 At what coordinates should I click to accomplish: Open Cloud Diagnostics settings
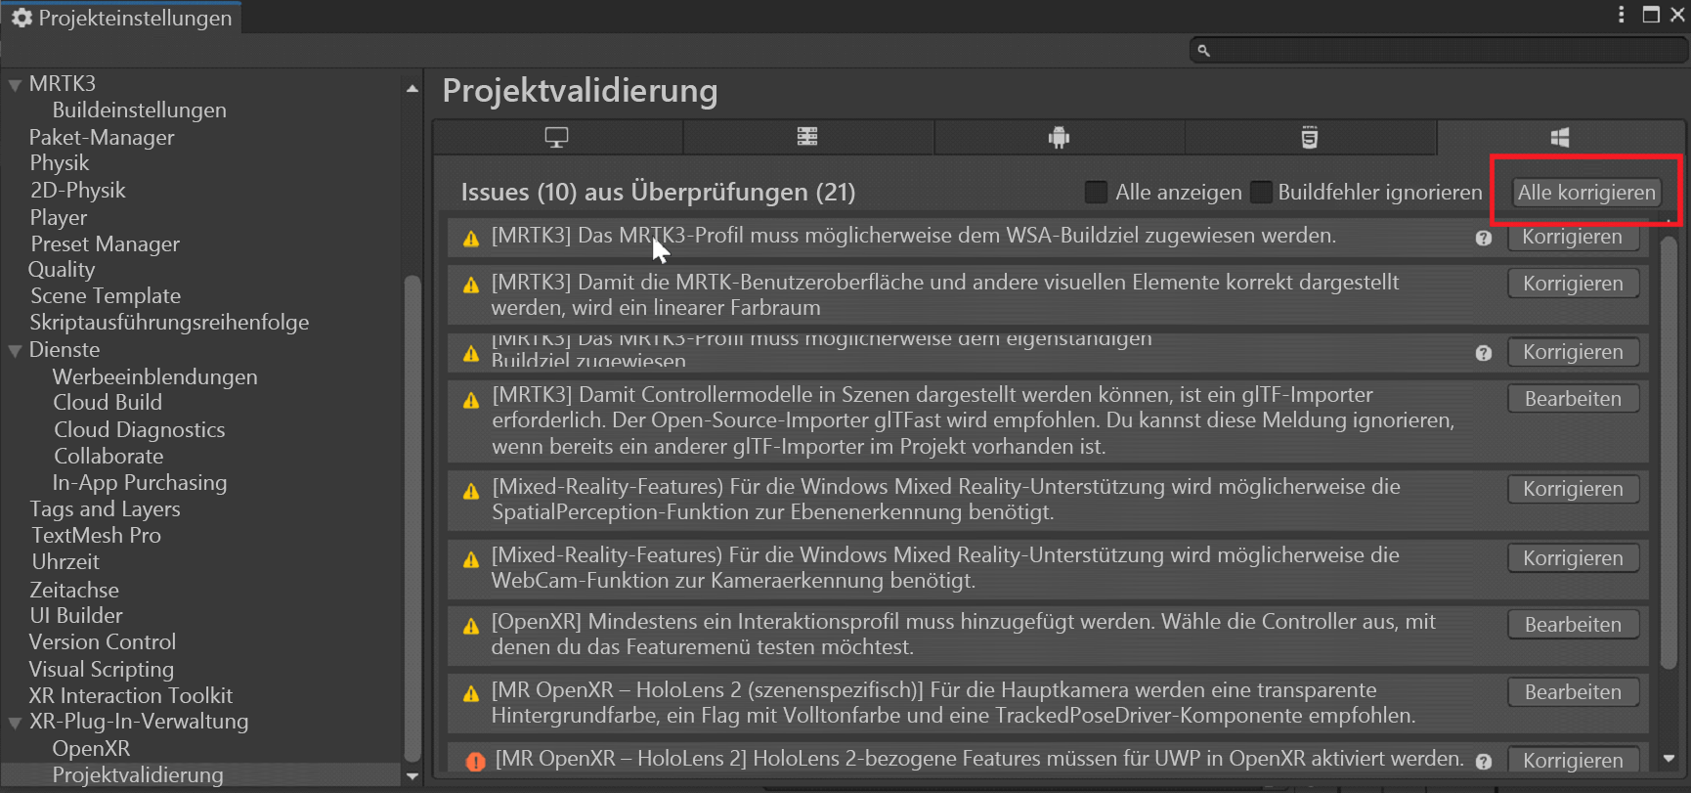(x=139, y=430)
